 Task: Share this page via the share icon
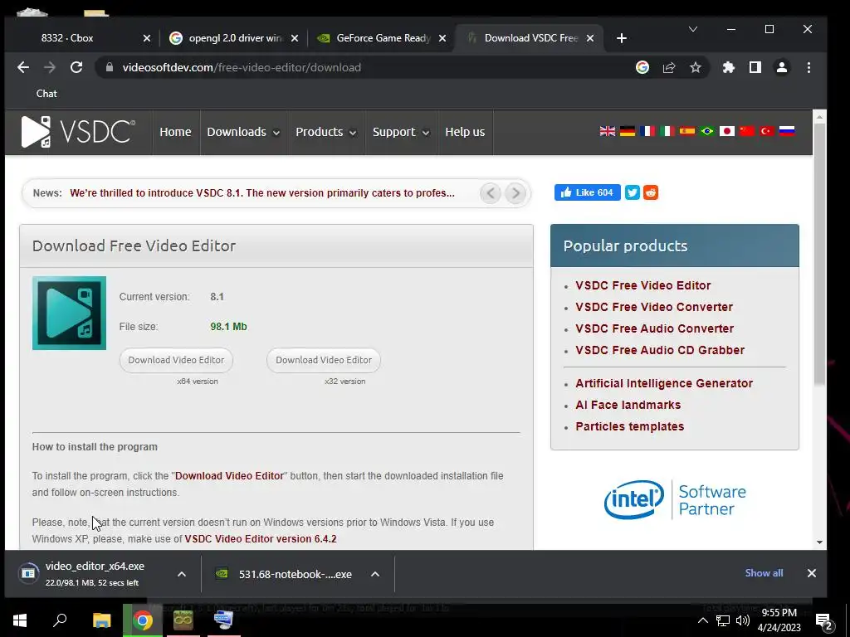[x=669, y=68]
